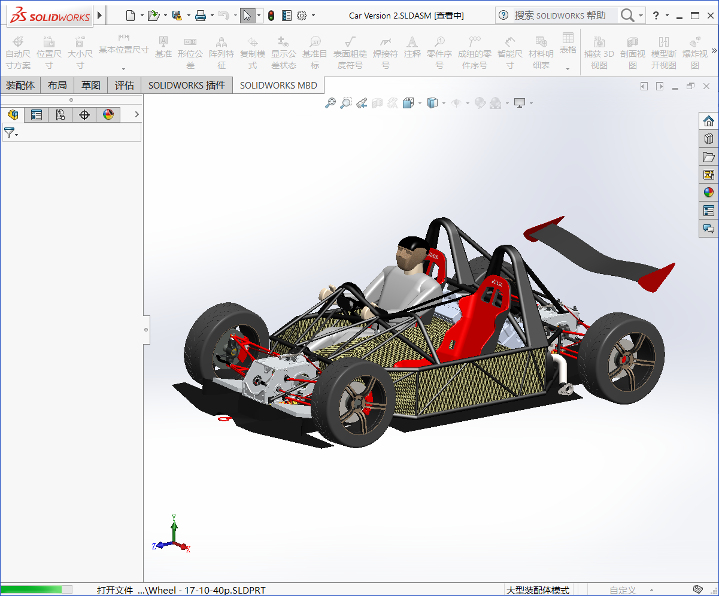Switch to the 草图 tab
The width and height of the screenshot is (719, 596).
click(91, 86)
